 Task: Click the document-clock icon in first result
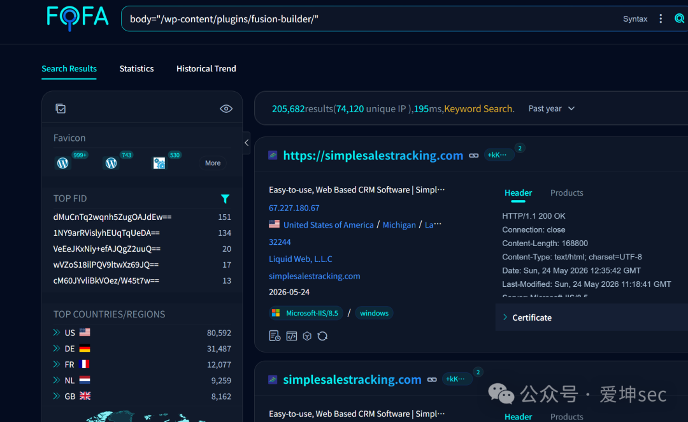275,336
